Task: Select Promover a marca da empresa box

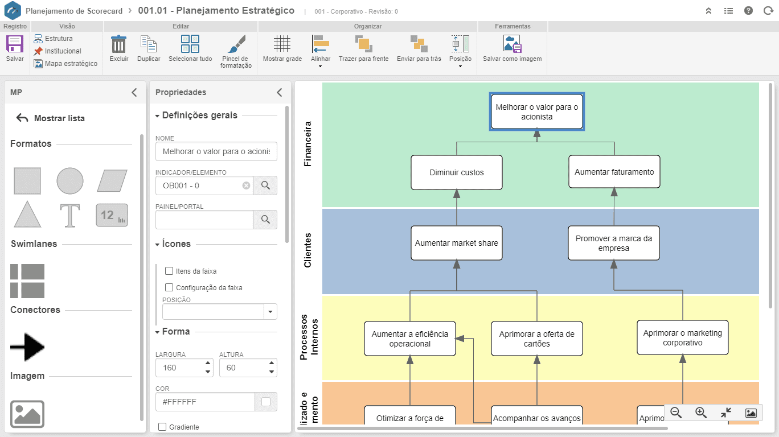Action: coord(614,243)
